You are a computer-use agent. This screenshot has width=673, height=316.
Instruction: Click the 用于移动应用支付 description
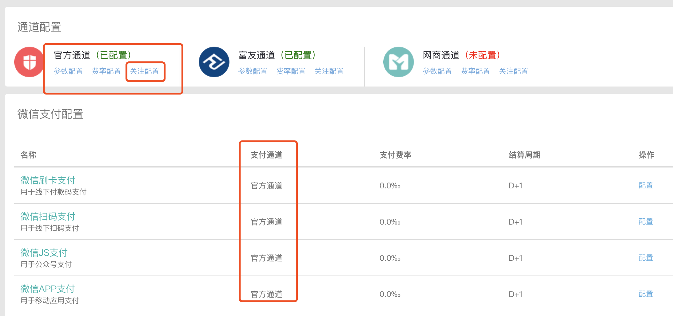click(x=50, y=301)
